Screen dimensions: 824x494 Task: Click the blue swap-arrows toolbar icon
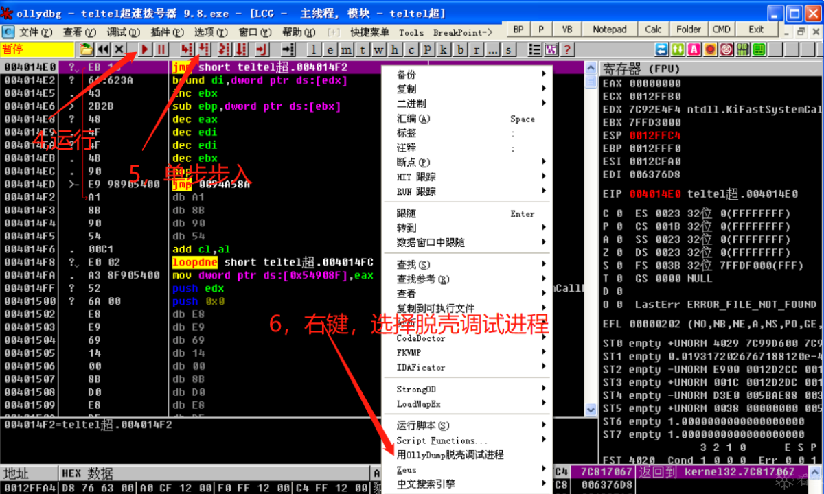661,49
